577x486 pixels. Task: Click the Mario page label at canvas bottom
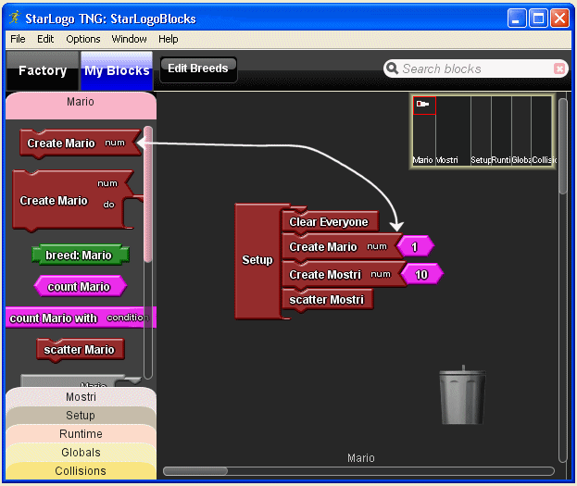(361, 458)
